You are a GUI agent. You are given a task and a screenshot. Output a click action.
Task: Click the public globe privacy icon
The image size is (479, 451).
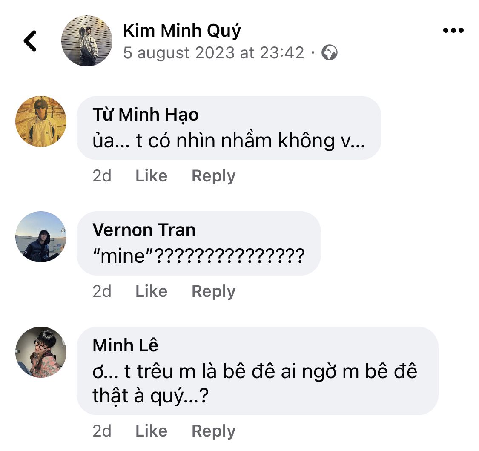pos(329,53)
